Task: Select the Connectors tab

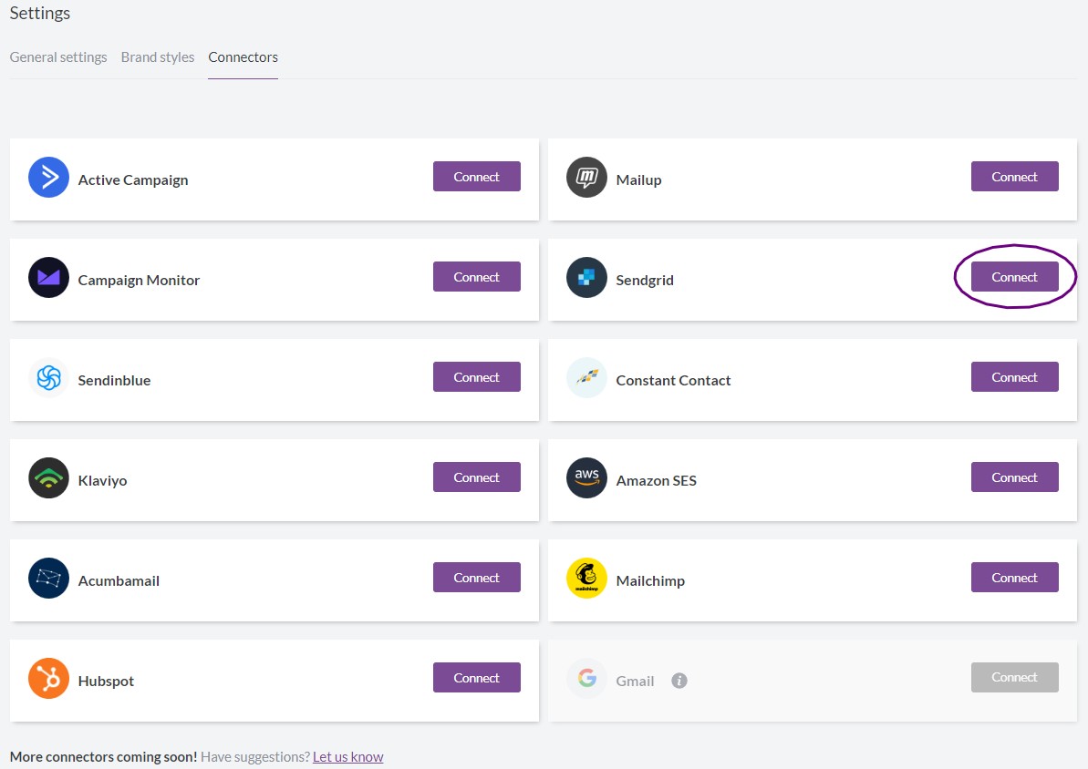Action: click(x=243, y=56)
